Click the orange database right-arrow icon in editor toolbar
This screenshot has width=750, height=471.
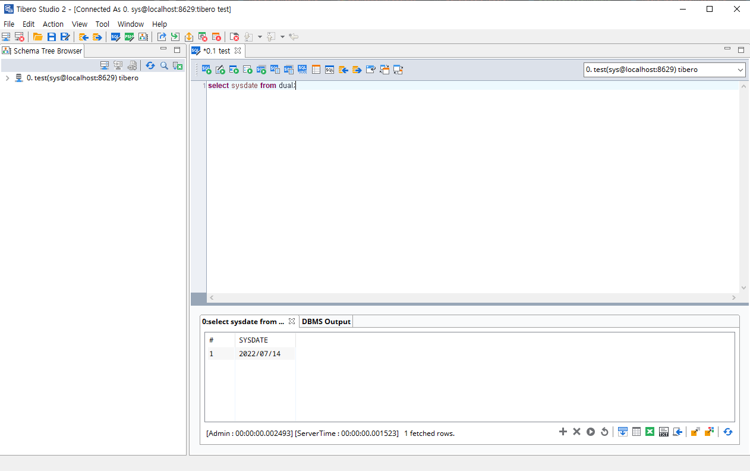click(357, 70)
